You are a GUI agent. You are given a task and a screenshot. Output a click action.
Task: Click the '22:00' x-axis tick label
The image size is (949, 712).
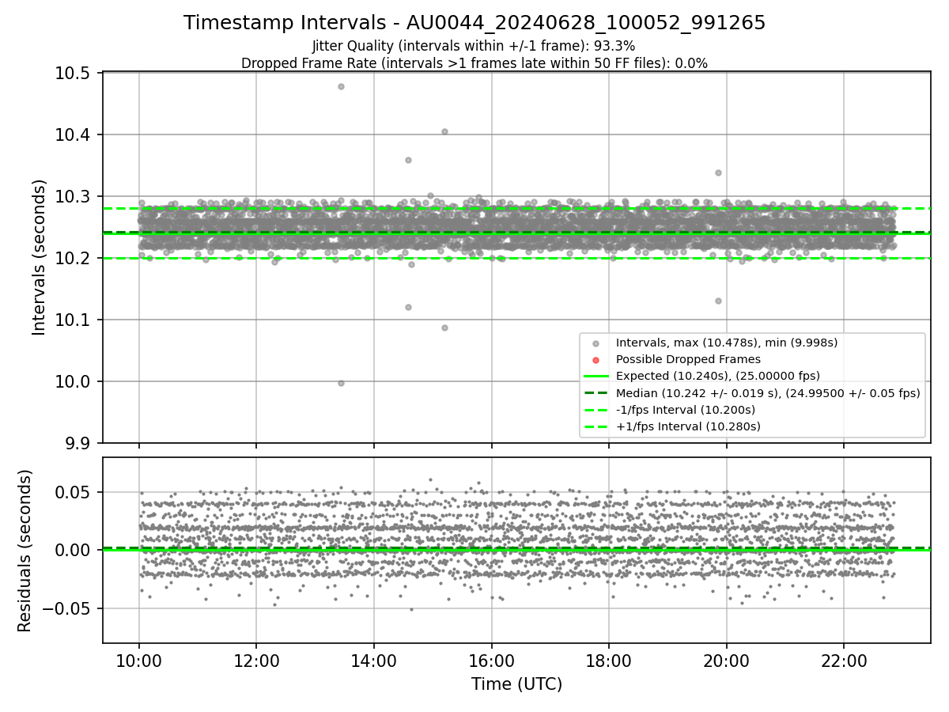click(843, 661)
